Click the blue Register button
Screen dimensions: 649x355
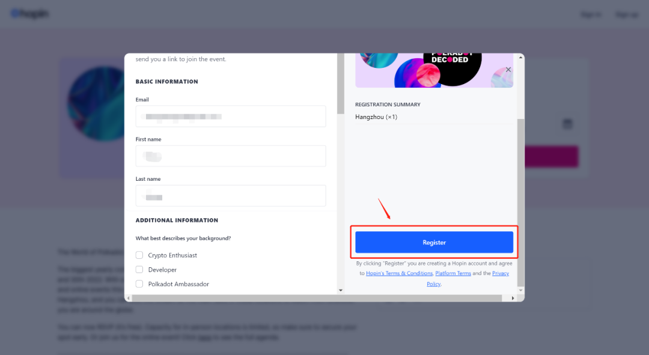click(x=434, y=242)
